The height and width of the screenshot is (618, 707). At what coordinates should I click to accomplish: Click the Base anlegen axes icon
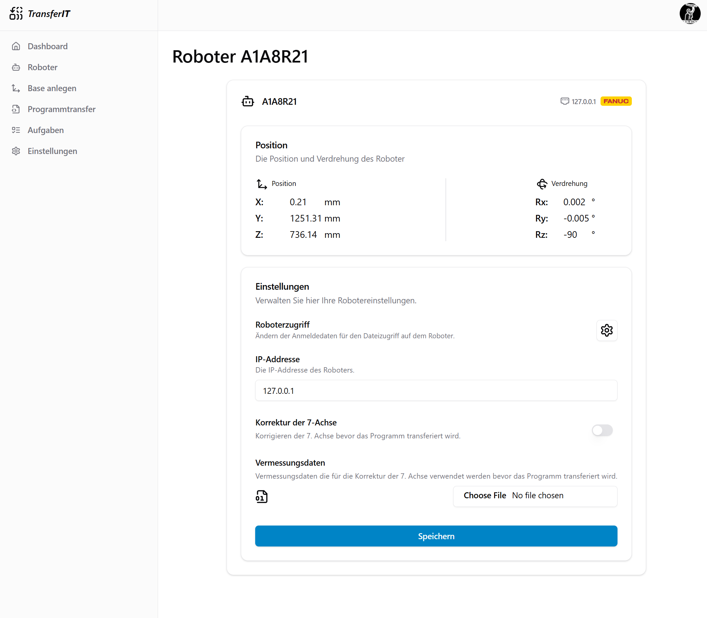click(16, 88)
